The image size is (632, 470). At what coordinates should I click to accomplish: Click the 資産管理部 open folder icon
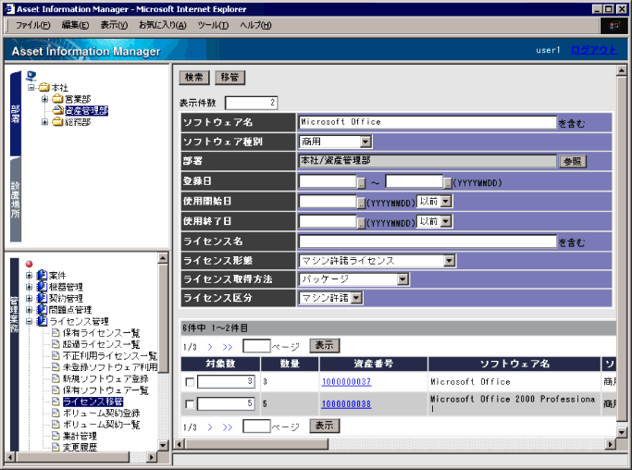pos(57,110)
